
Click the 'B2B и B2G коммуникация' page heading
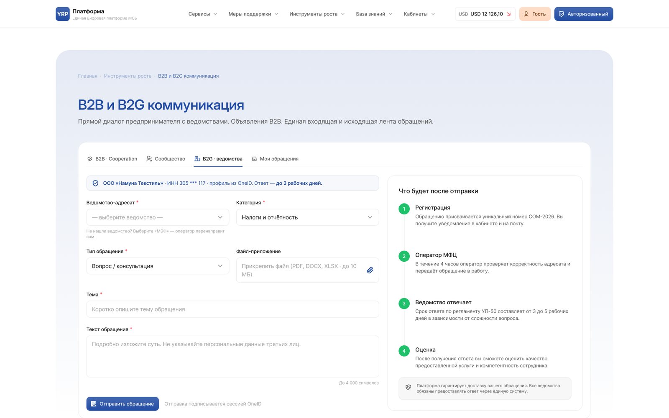(x=161, y=105)
